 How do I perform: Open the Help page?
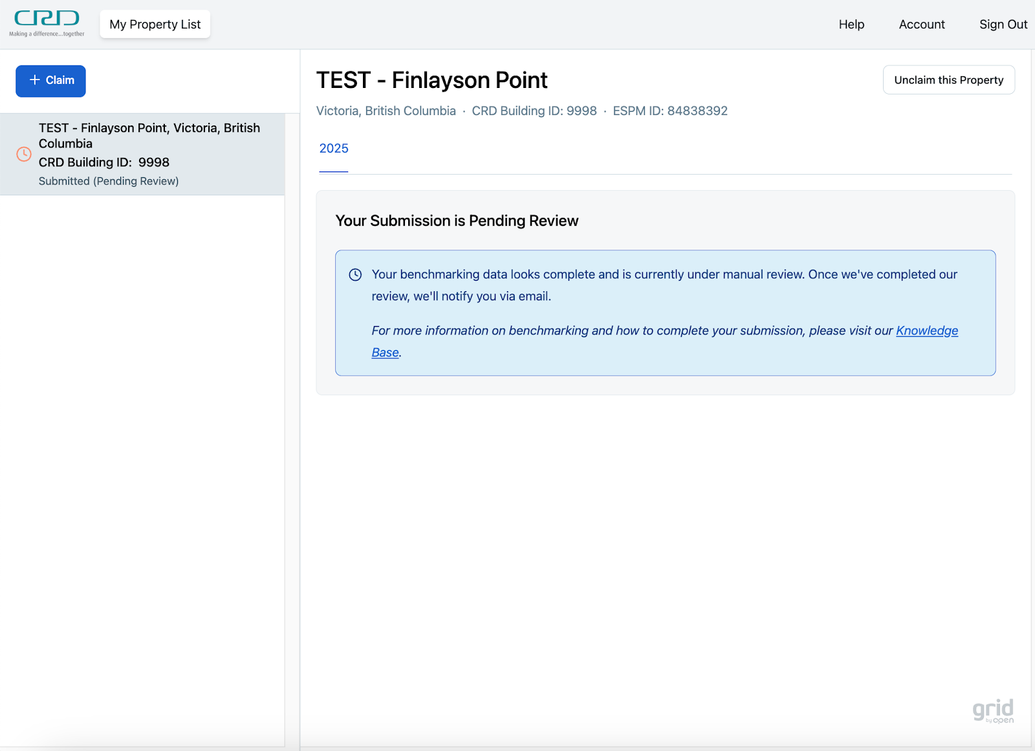[x=851, y=25]
